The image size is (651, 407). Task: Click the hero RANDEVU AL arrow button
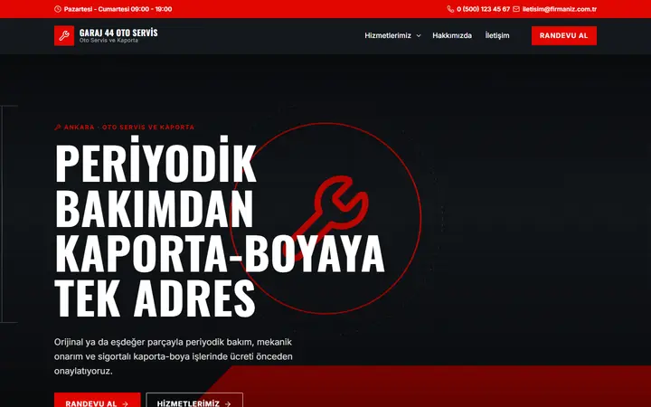click(x=97, y=401)
